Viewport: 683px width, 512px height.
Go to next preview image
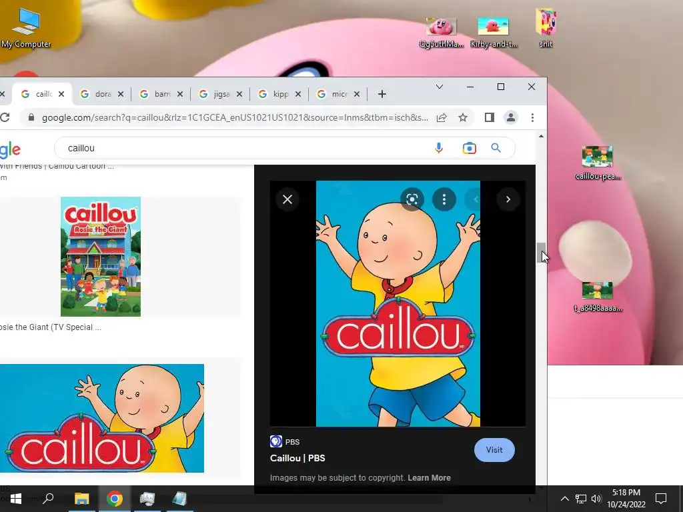coord(508,199)
